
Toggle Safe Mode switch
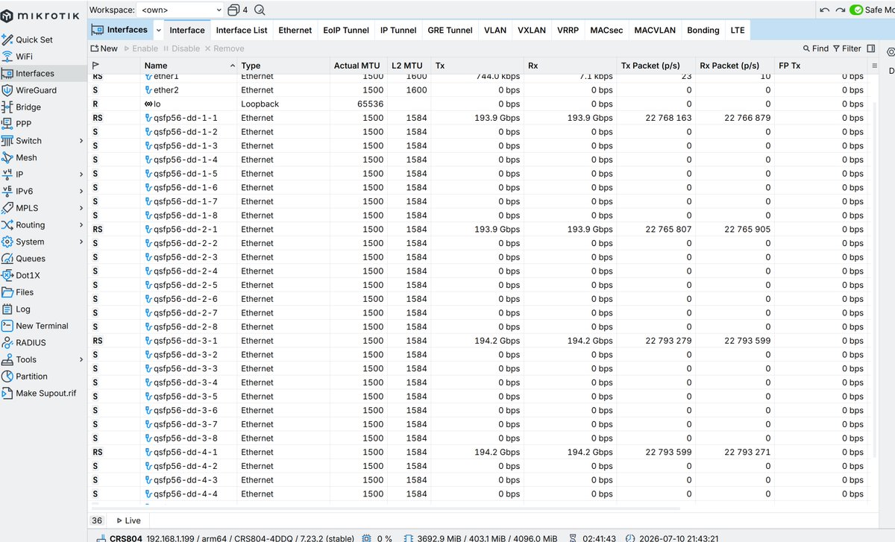click(856, 10)
